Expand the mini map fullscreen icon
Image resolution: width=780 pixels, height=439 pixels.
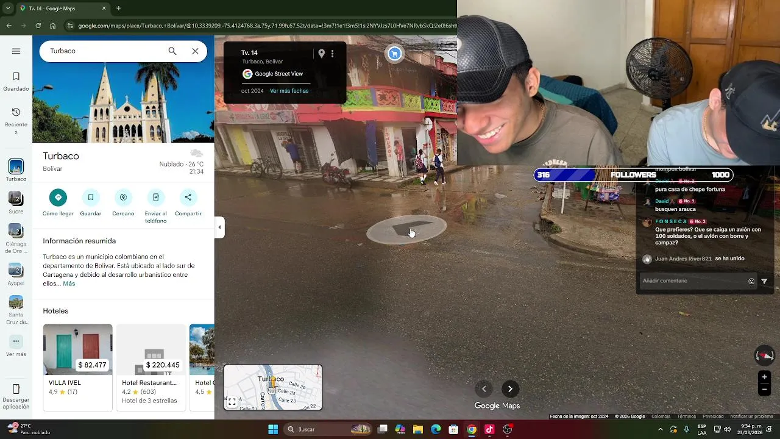(x=232, y=402)
